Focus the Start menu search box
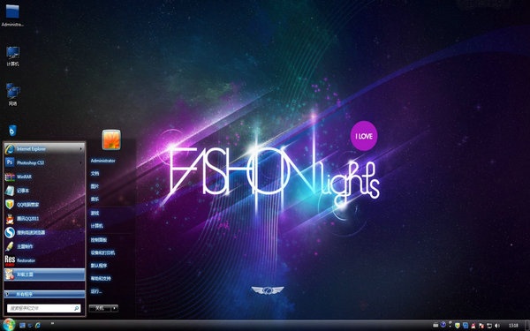The height and width of the screenshot is (331, 530). tap(43, 308)
